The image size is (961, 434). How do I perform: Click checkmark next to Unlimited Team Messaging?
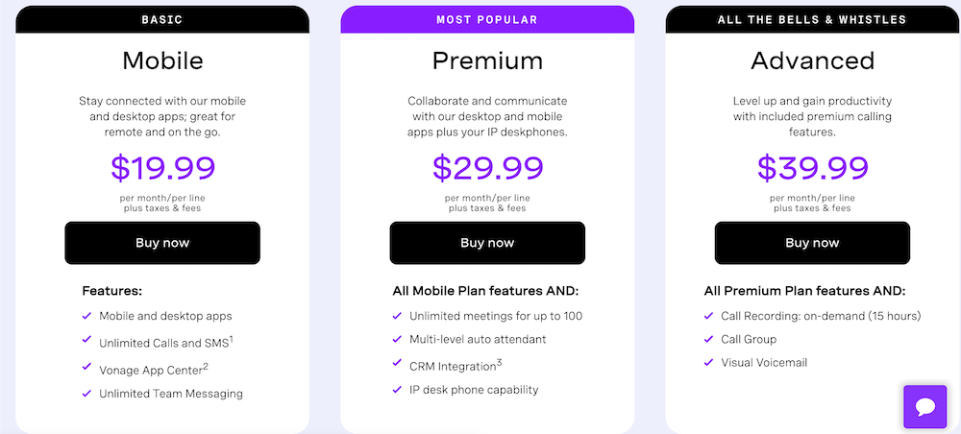point(86,393)
